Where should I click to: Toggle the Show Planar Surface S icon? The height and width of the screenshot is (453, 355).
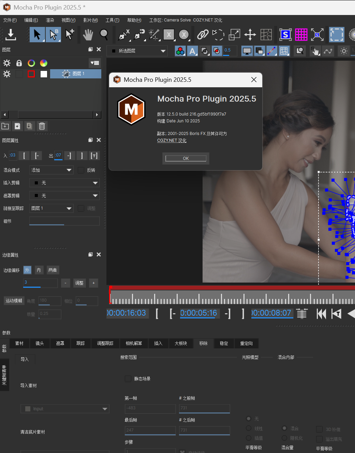pos(285,34)
